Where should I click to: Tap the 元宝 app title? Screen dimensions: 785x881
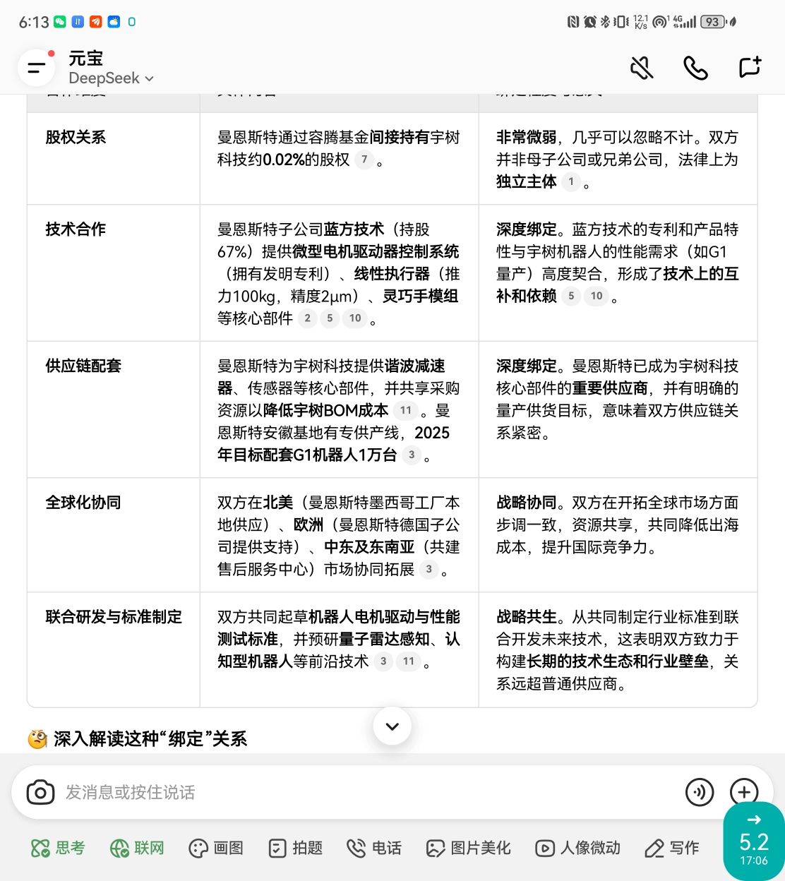pos(85,59)
